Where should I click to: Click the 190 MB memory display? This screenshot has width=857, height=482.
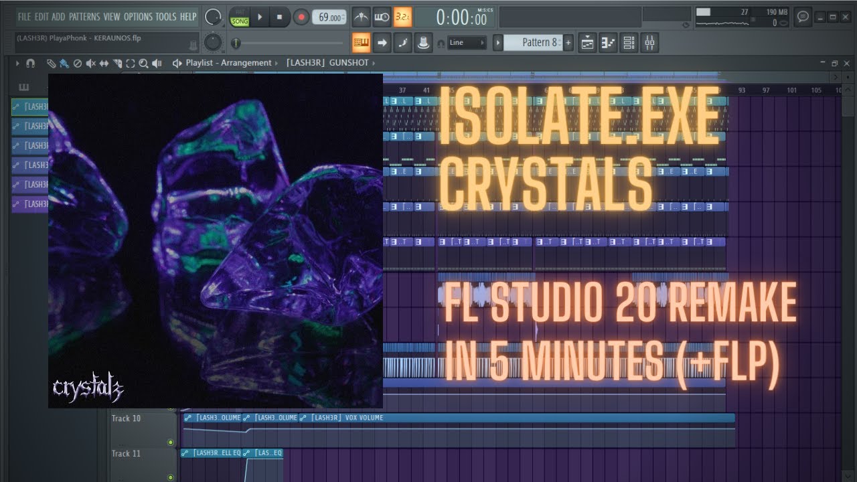pyautogui.click(x=775, y=12)
